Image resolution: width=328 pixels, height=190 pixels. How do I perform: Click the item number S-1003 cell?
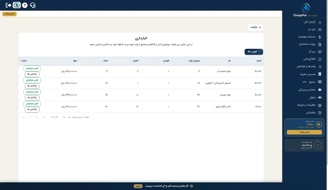pos(258,83)
